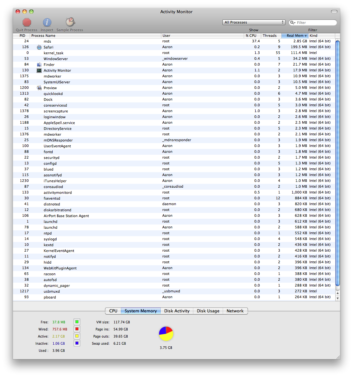
Task: Select the blued process row
Action: 174,169
